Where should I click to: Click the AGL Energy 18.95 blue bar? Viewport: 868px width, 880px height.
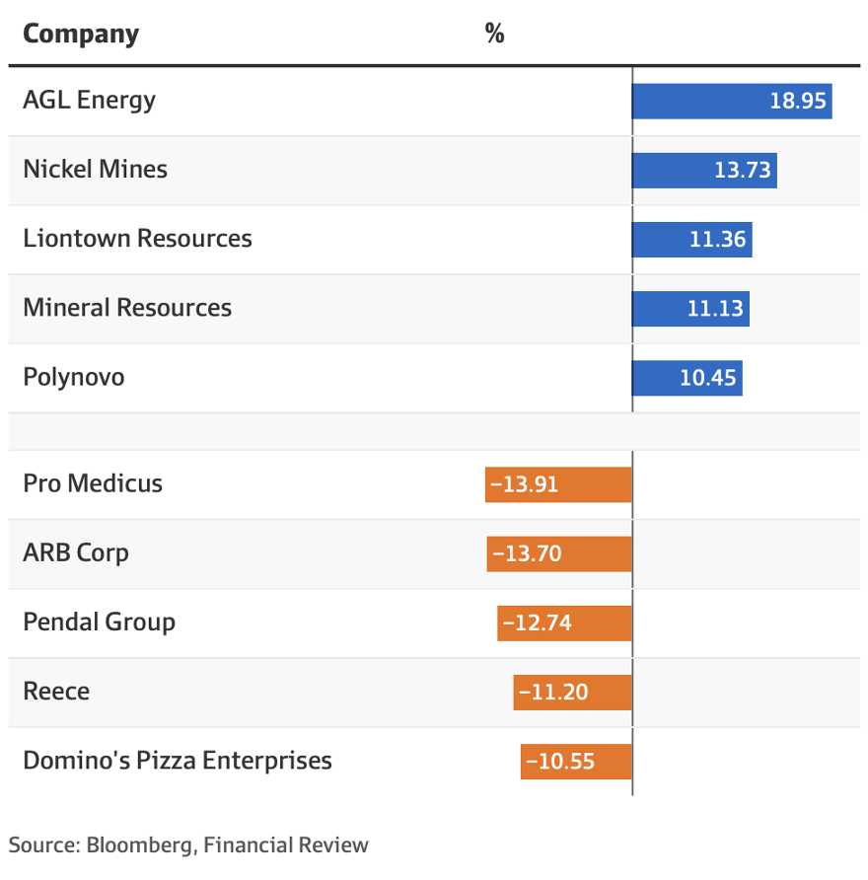click(732, 101)
